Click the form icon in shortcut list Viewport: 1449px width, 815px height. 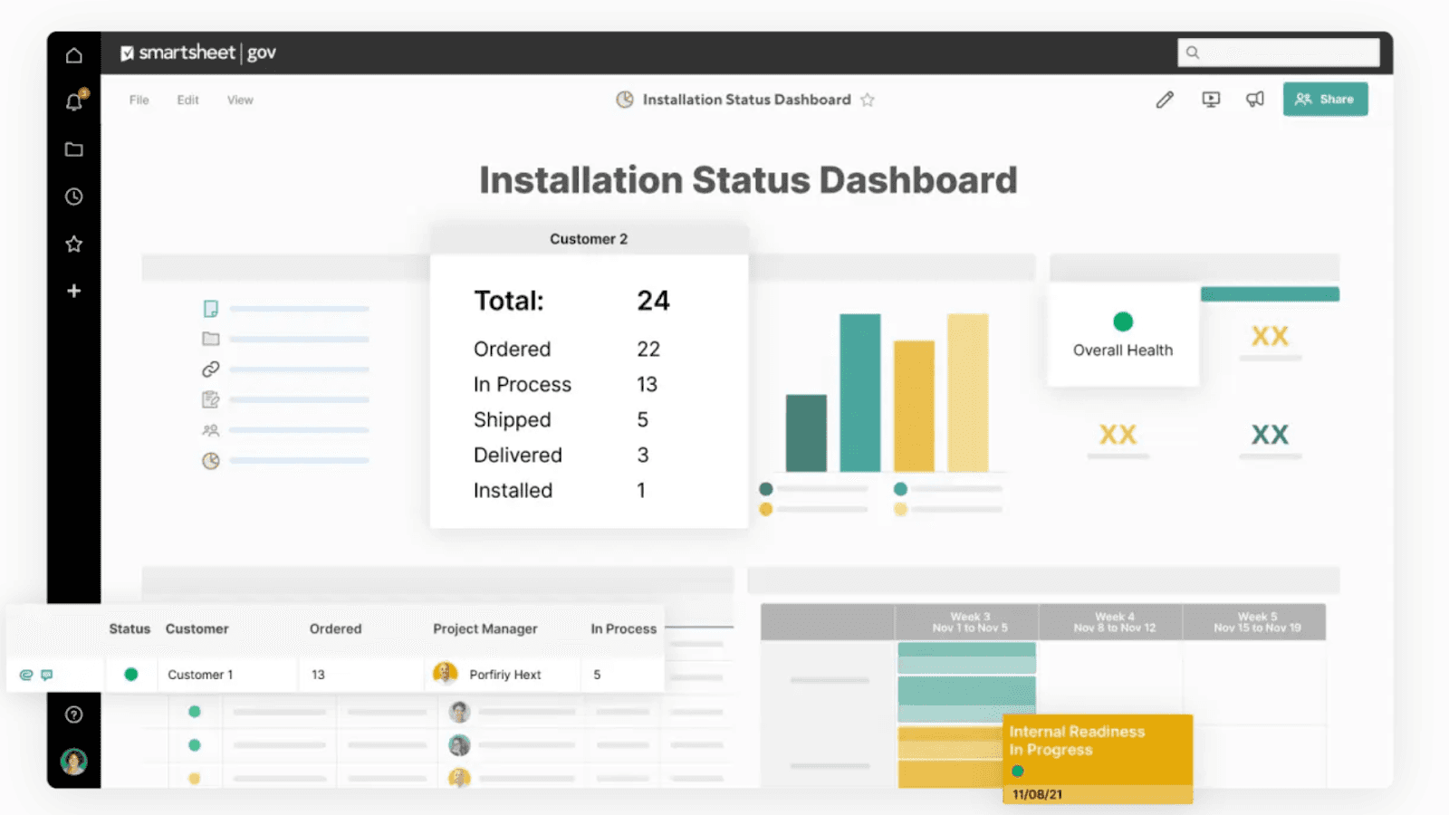[x=211, y=399]
